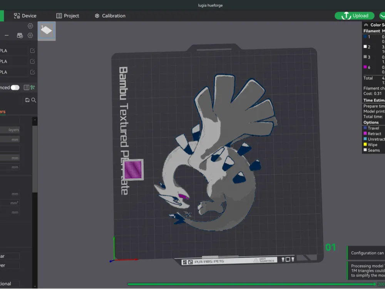This screenshot has width=385, height=289.
Task: Click the minus remove filament icon
Action: 7,35
